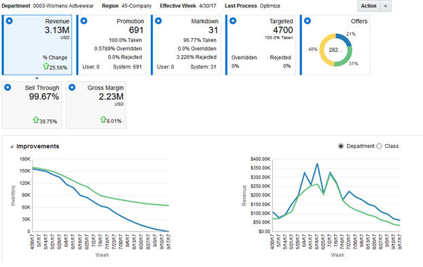Click 3.226% Rejected in Markdown tile

(196, 57)
